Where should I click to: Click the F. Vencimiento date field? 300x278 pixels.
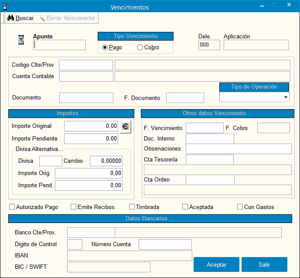[205, 128]
